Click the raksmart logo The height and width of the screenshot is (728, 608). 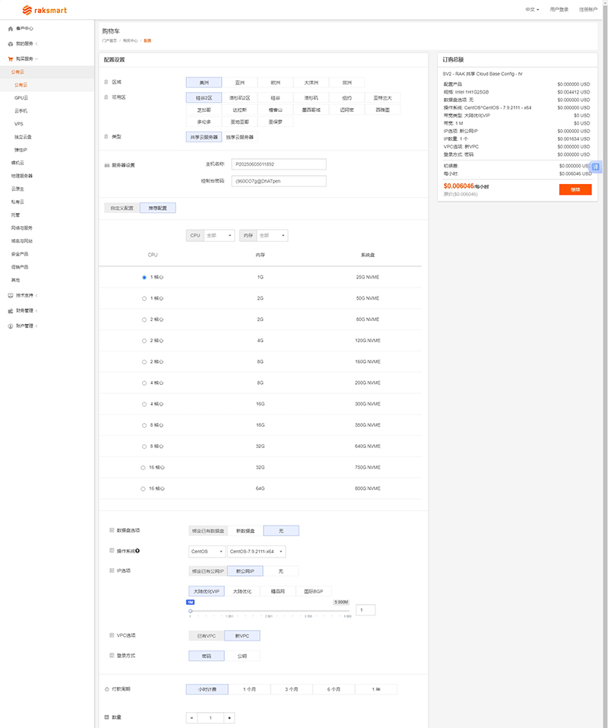pos(42,10)
